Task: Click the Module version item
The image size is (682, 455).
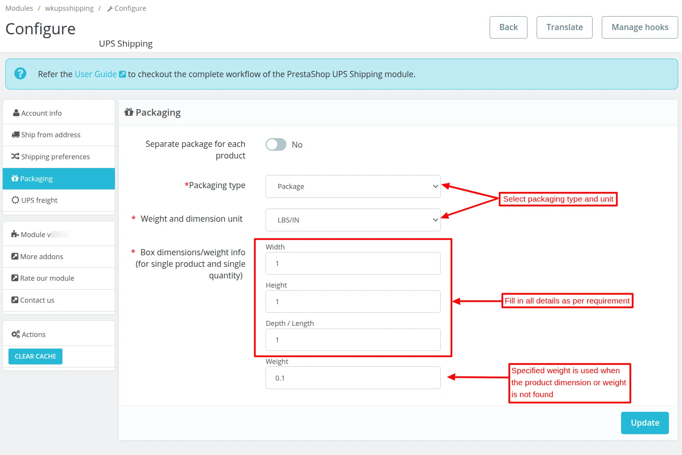Action: coord(59,234)
